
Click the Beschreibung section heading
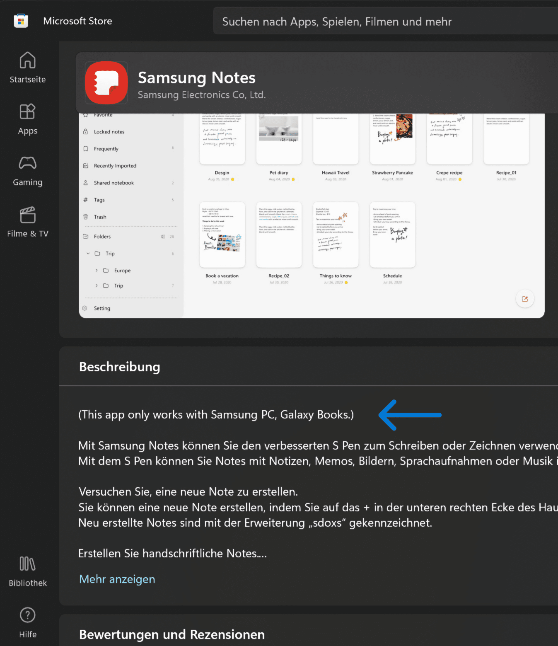tap(120, 367)
